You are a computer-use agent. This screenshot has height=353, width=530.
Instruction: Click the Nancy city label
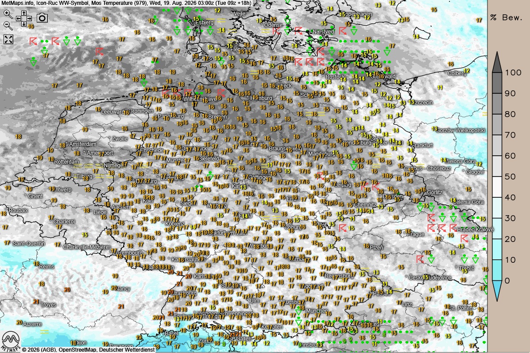124,289
